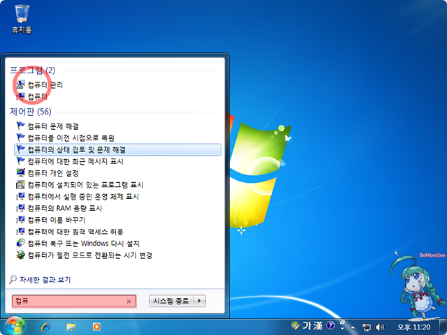Launch Internet Explorer from the taskbar
This screenshot has width=447, height=335.
(46, 326)
